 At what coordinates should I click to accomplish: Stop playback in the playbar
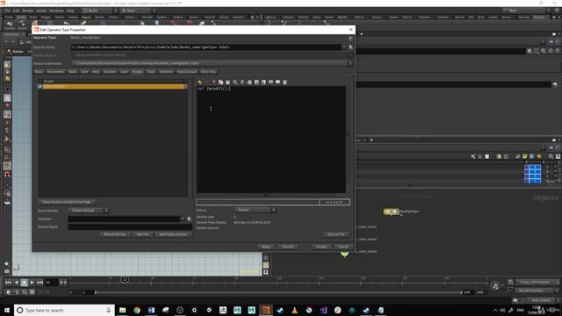[x=24, y=283]
